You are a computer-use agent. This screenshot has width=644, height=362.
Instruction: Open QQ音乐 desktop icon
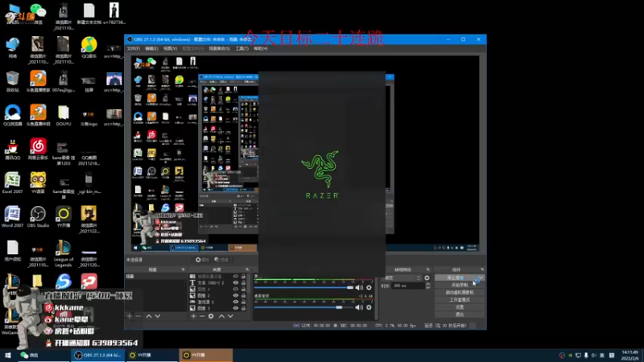[89, 47]
